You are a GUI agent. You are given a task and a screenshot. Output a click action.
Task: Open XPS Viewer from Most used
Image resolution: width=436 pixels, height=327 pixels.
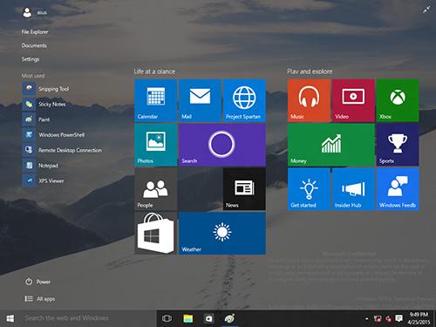click(x=44, y=181)
